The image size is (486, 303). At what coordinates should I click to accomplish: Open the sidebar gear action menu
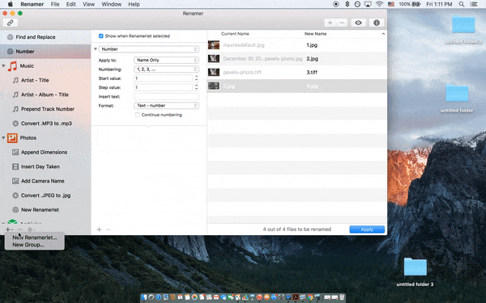click(x=31, y=229)
